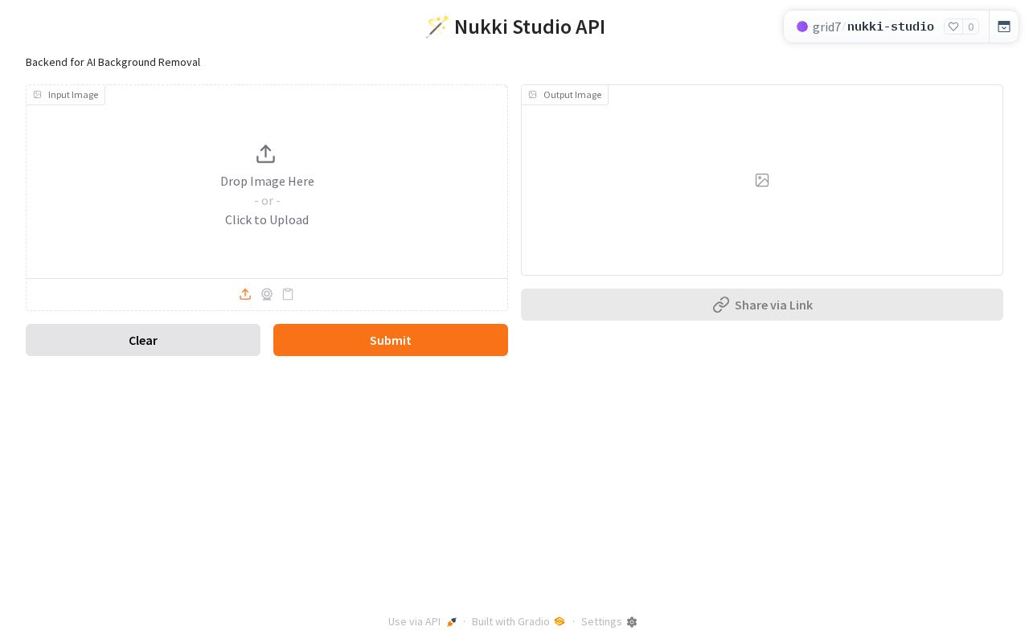The width and height of the screenshot is (1029, 643).
Task: Click the Nukki Studio API title
Action: pos(514,27)
